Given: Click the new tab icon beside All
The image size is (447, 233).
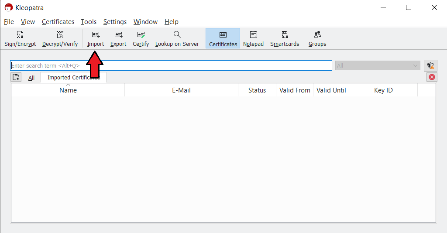Looking at the screenshot, I should coord(16,77).
